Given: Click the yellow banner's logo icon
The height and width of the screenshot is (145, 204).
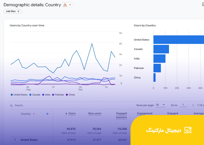Looking at the screenshot, I should (188, 130).
